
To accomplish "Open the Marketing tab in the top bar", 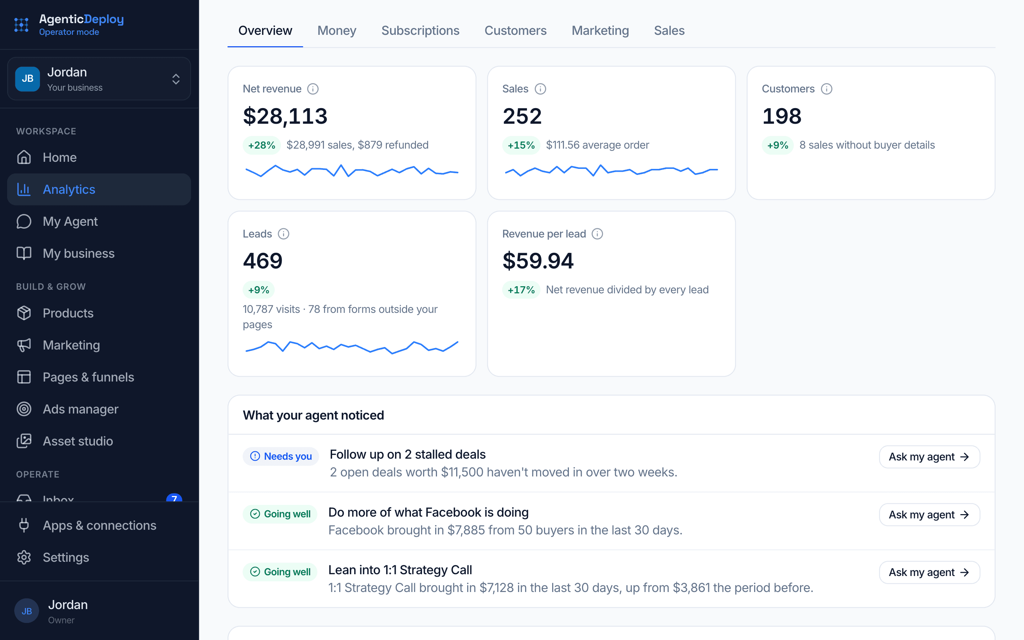I will (x=600, y=31).
